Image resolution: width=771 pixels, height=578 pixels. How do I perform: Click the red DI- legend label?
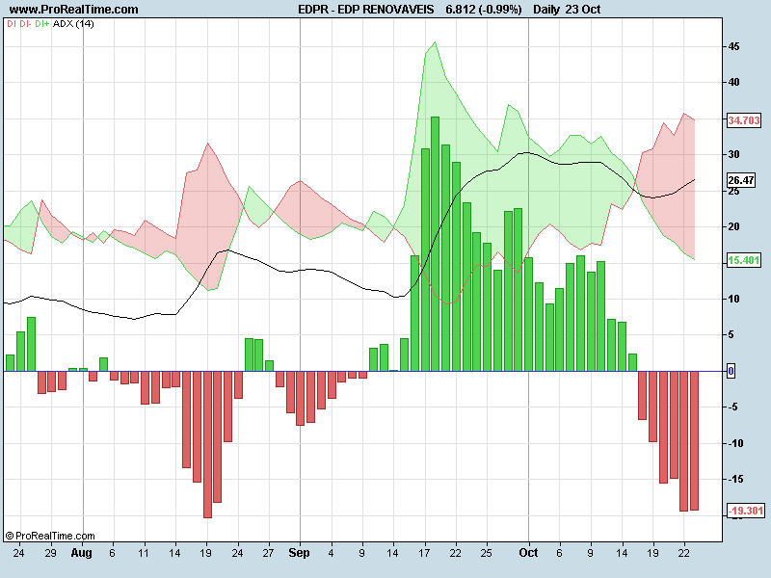tap(25, 23)
